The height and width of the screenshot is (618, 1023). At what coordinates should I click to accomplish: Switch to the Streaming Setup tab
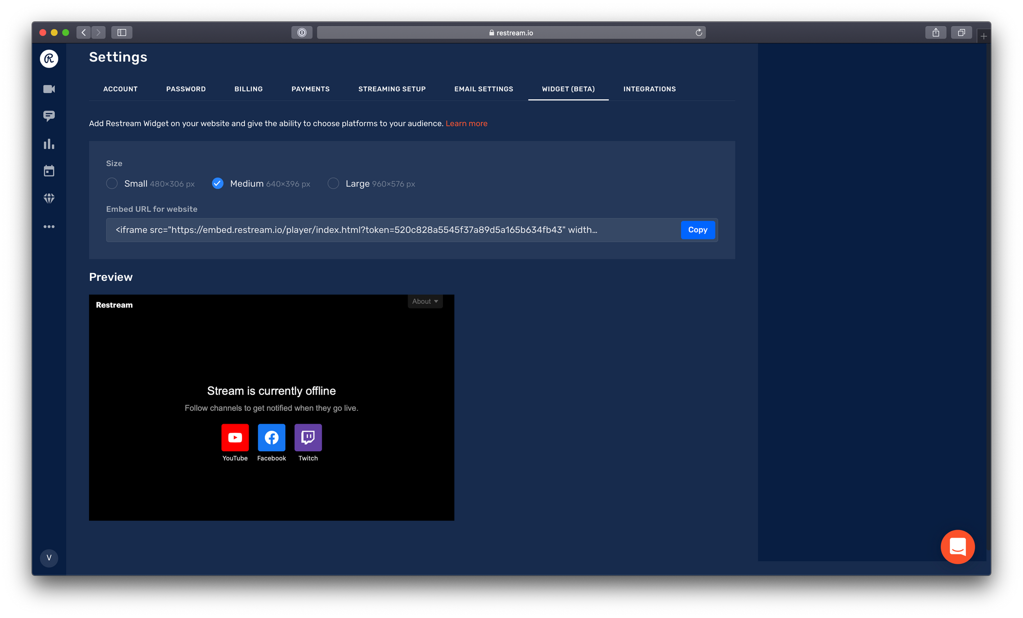pyautogui.click(x=392, y=89)
